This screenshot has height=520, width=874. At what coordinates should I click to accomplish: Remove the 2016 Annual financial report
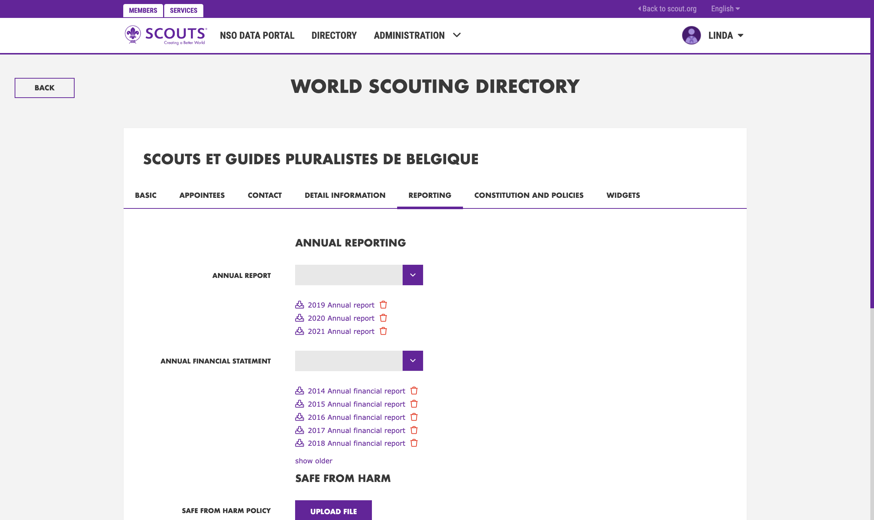(x=414, y=417)
